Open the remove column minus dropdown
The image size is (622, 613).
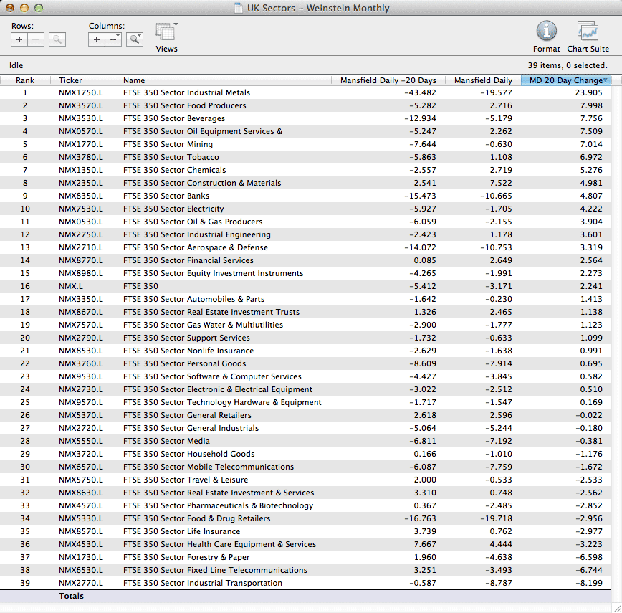(114, 39)
